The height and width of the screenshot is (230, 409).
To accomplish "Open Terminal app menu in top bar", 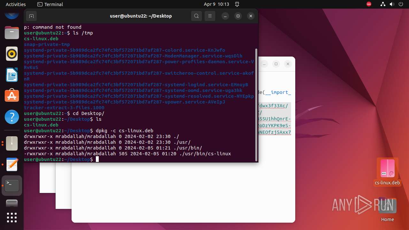I will click(50, 4).
